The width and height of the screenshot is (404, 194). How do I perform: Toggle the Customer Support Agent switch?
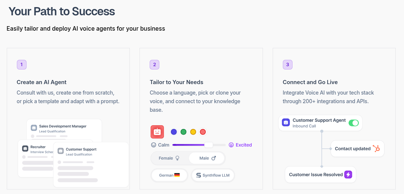pyautogui.click(x=353, y=123)
